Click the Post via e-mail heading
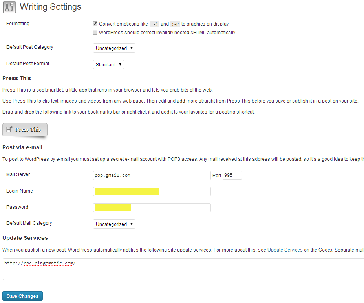Image resolution: width=364 pixels, height=303 pixels. coord(22,147)
